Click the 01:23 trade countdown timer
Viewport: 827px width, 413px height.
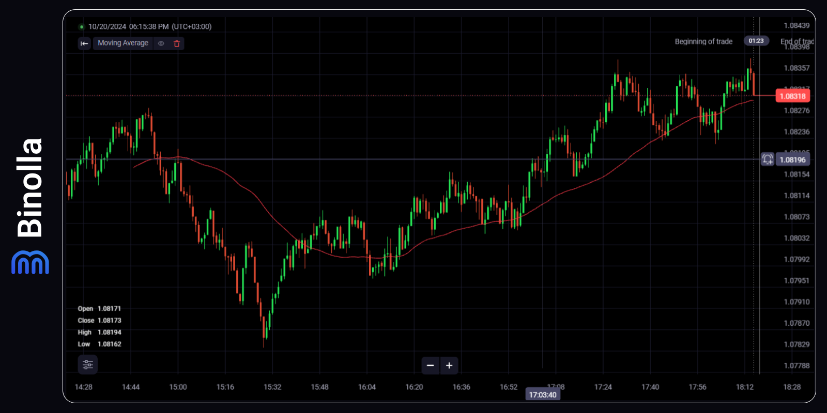click(x=756, y=41)
